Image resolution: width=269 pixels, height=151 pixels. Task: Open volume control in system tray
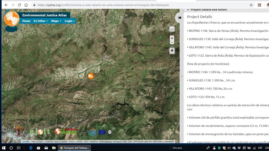[x=229, y=148]
